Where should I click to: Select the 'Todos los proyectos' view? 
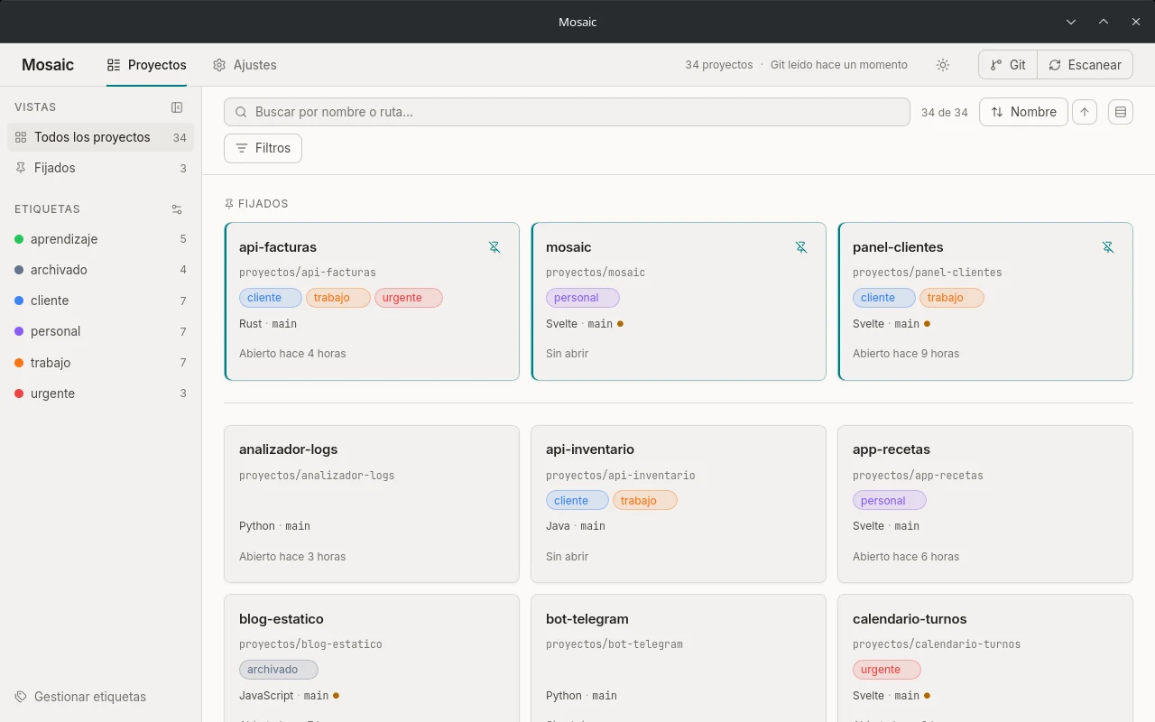coord(101,137)
